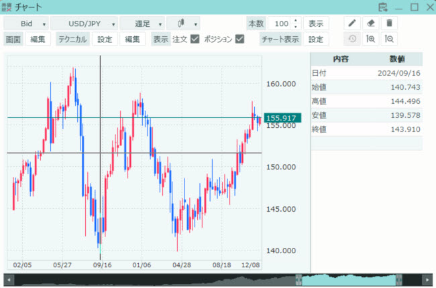Screen dimensions: 436x288
Task: Click the 表示 button next to 本数
Action: point(315,23)
